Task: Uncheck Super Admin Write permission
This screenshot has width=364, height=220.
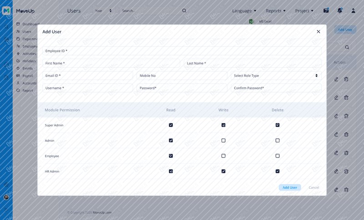Action: tap(223, 125)
